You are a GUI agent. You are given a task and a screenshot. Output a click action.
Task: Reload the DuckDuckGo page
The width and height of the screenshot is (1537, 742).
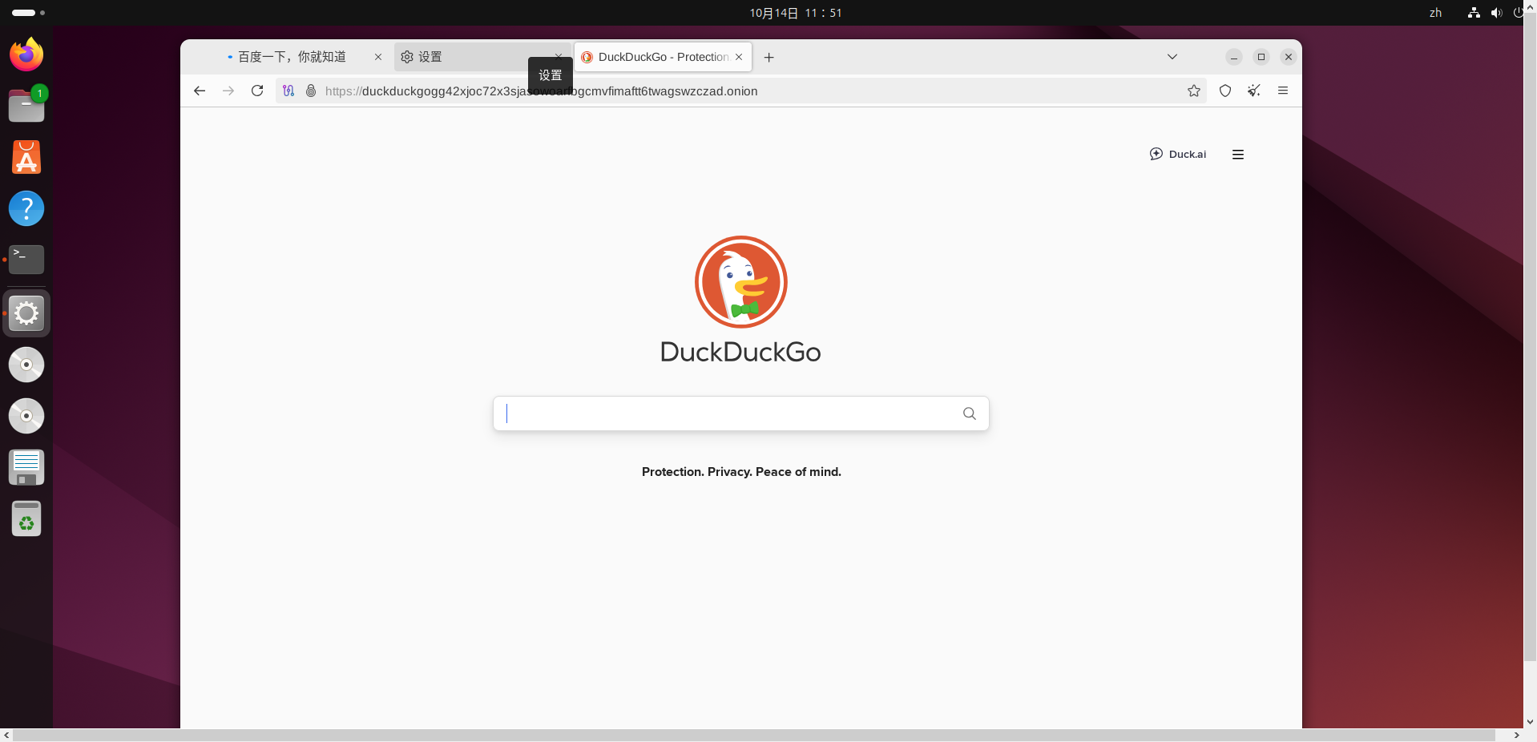pos(257,91)
